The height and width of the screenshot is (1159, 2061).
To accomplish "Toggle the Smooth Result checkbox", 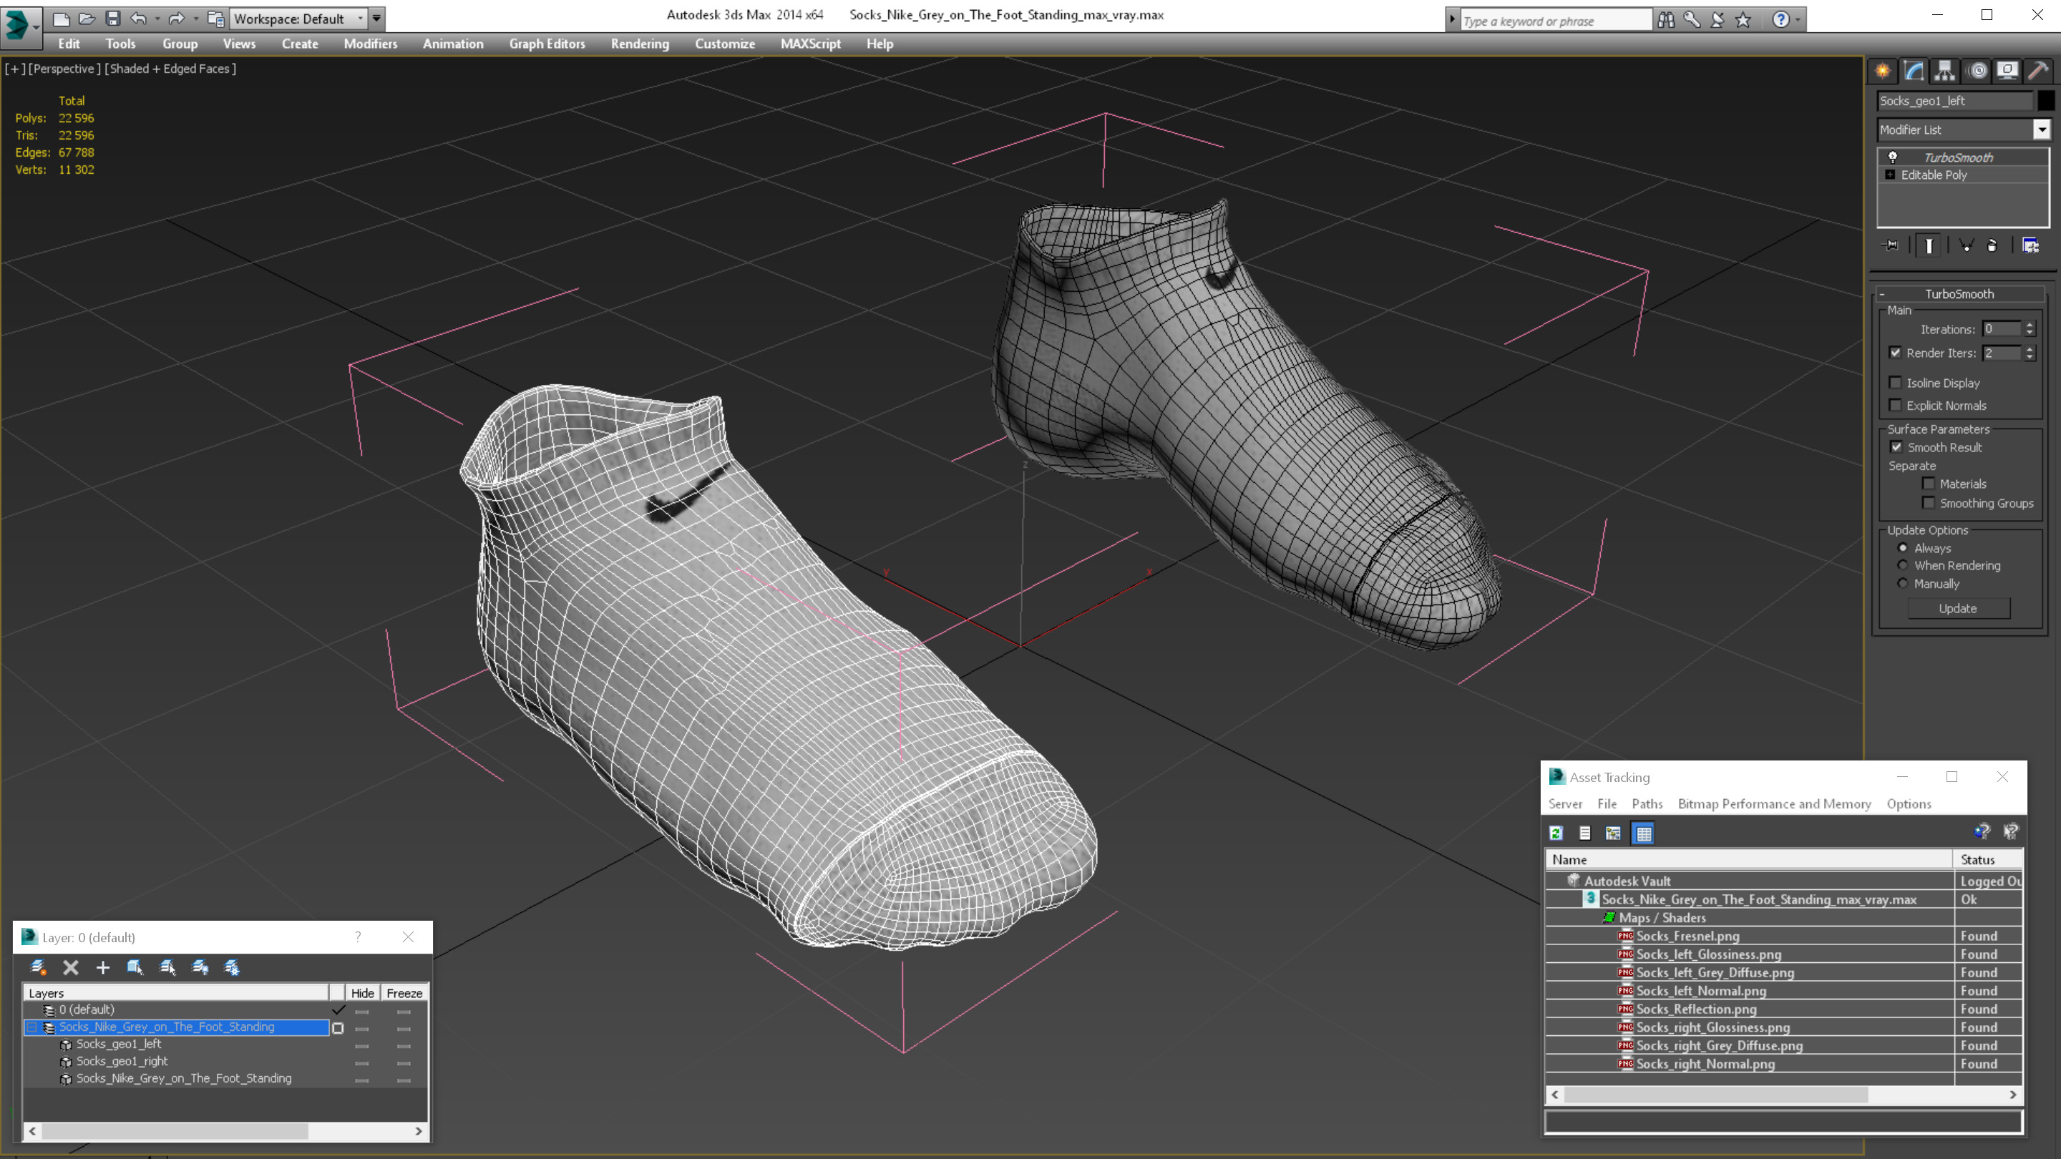I will 1896,447.
